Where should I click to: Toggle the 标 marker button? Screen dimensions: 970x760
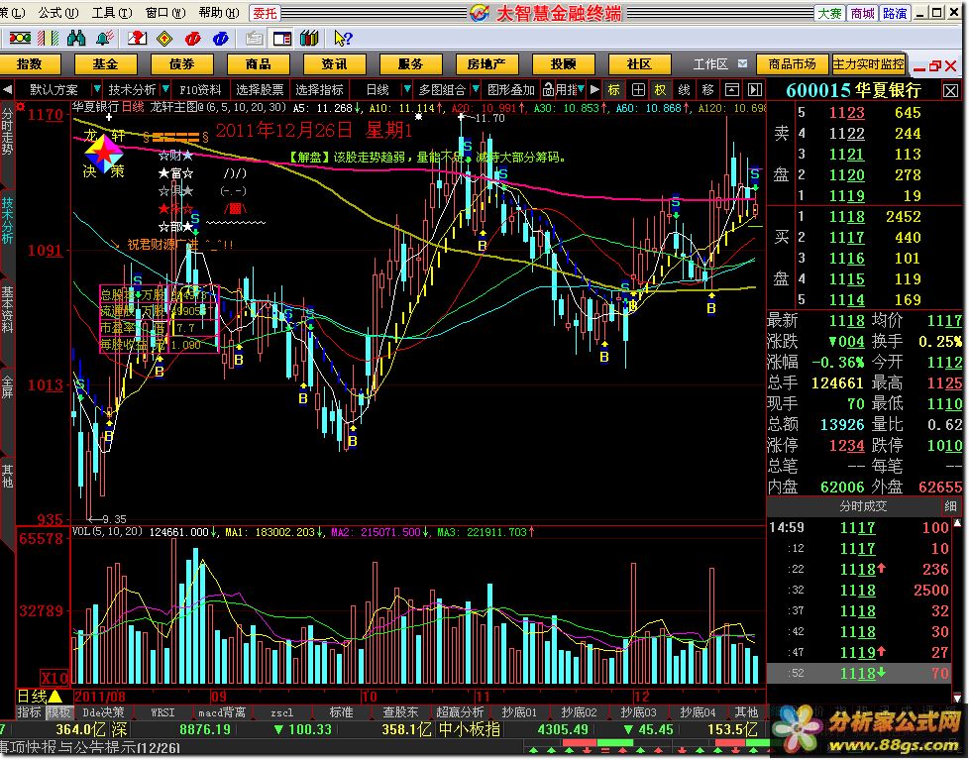click(x=613, y=90)
